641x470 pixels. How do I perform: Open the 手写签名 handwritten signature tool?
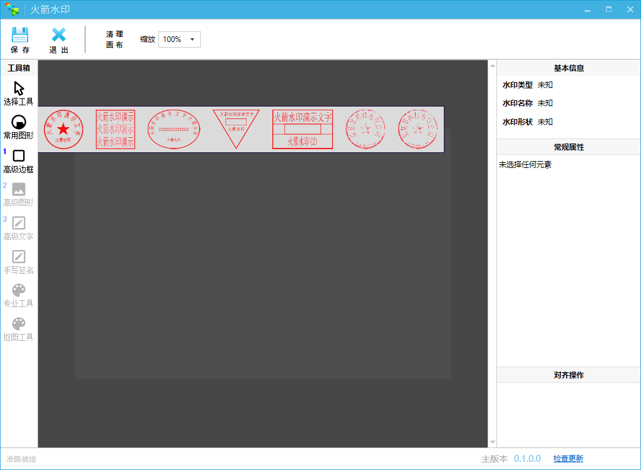tap(19, 260)
